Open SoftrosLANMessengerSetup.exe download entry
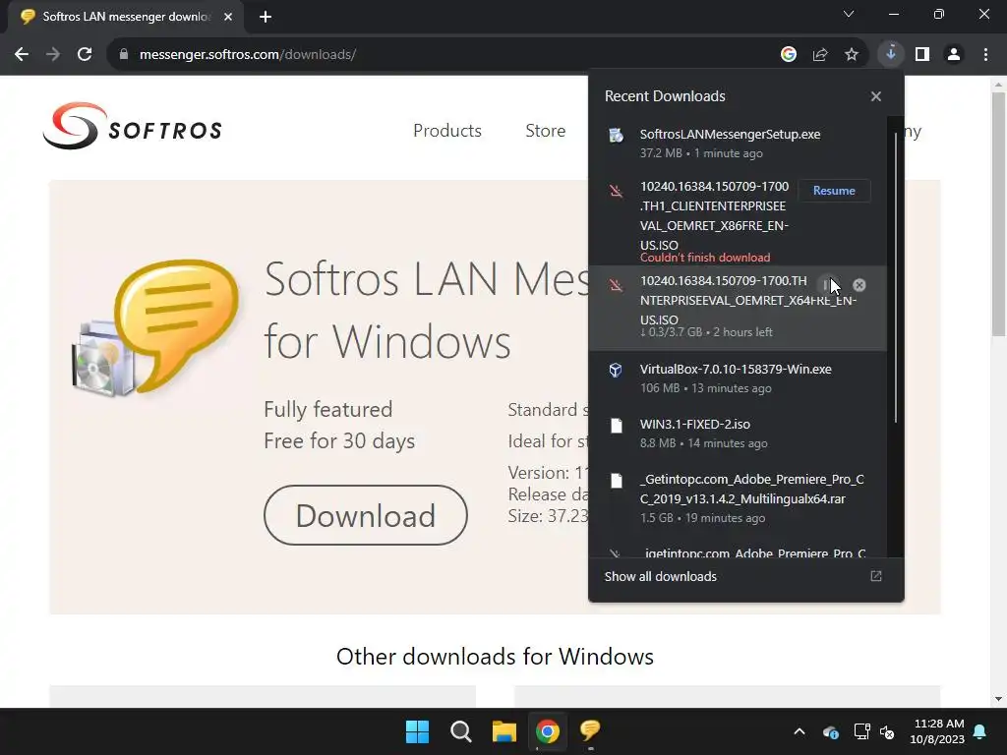 [738, 144]
